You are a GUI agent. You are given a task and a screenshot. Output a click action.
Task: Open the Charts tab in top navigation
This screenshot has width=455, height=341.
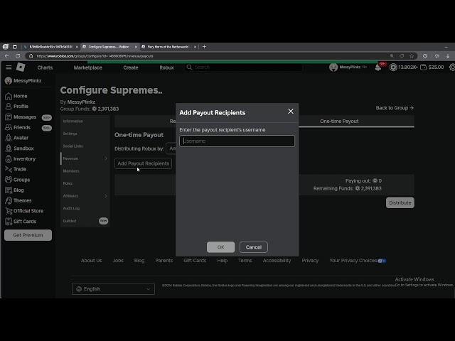(45, 67)
